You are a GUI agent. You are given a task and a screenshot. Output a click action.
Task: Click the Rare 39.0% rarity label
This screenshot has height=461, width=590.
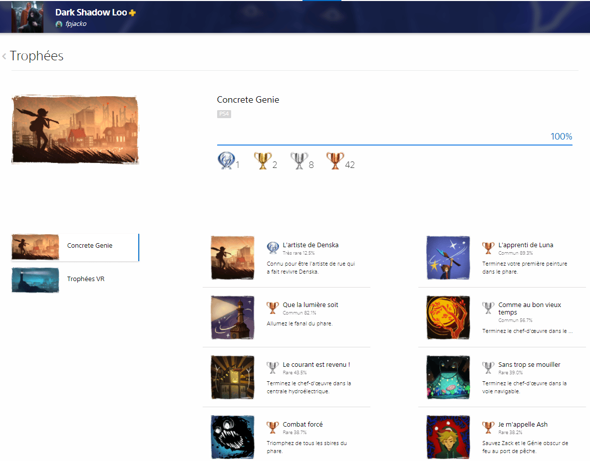tap(511, 372)
